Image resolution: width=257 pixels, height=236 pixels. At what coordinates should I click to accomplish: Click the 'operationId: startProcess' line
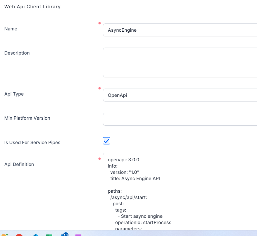pyautogui.click(x=143, y=222)
